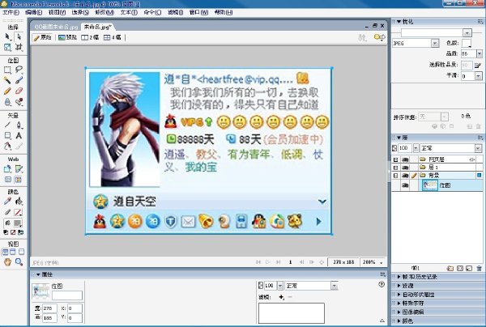
Task: Select the Hand tool
Action: pos(8,262)
